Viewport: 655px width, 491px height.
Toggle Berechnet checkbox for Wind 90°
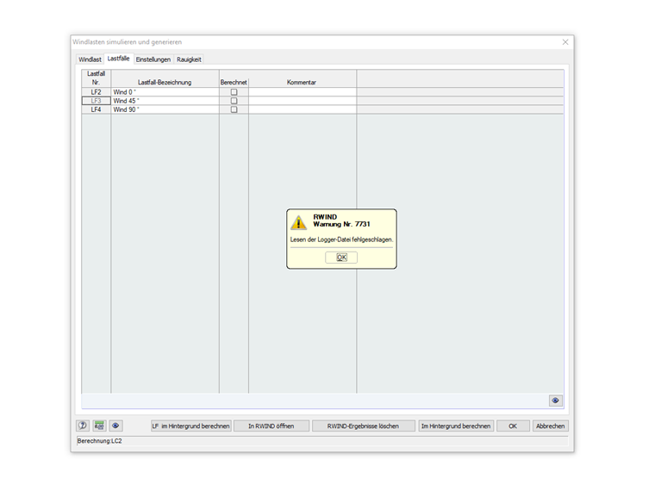pos(234,109)
